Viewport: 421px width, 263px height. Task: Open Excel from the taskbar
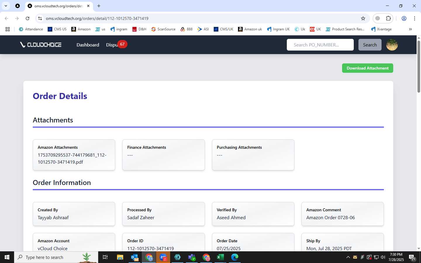point(220,257)
